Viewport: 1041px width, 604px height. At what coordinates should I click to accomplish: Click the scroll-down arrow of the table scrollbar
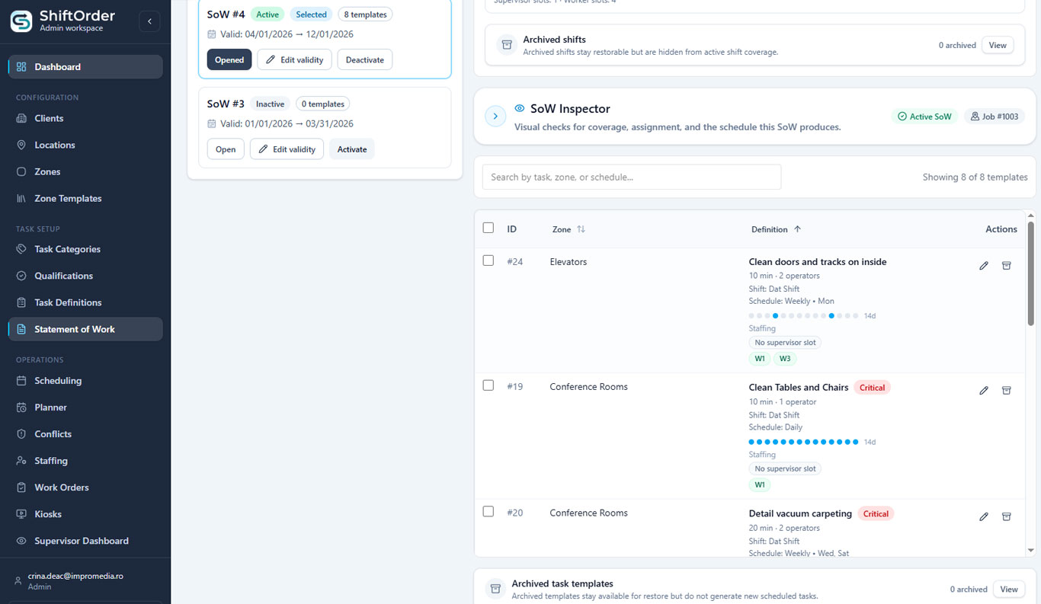pyautogui.click(x=1030, y=550)
